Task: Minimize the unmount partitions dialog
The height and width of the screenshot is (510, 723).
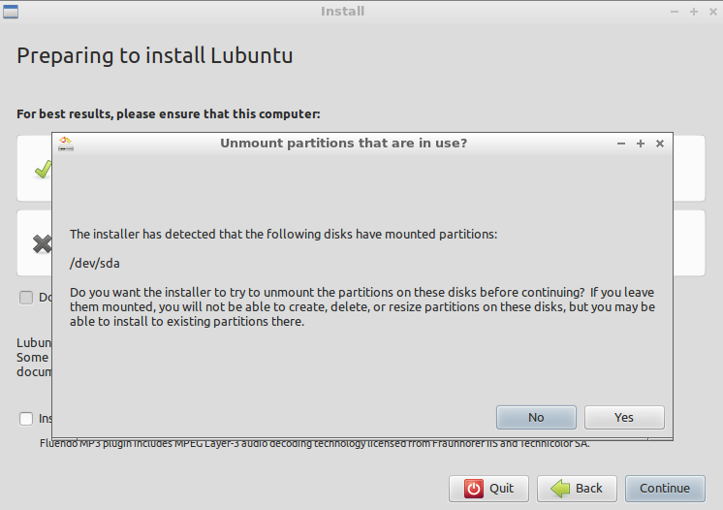Action: pos(621,143)
